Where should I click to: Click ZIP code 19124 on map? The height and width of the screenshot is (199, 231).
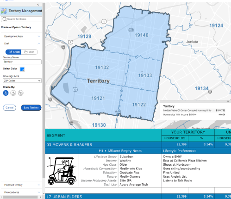[x=216, y=25]
